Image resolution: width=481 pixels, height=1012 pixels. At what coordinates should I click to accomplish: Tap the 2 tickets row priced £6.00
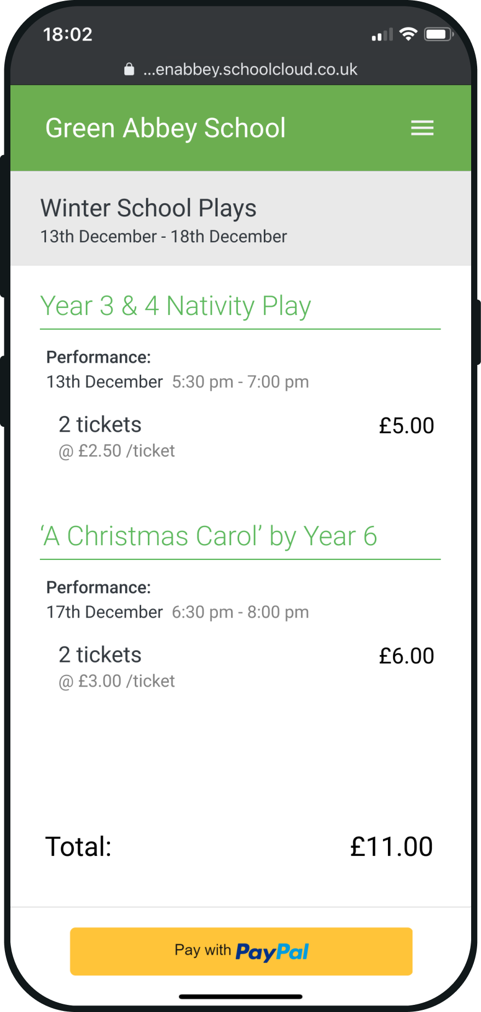246,667
